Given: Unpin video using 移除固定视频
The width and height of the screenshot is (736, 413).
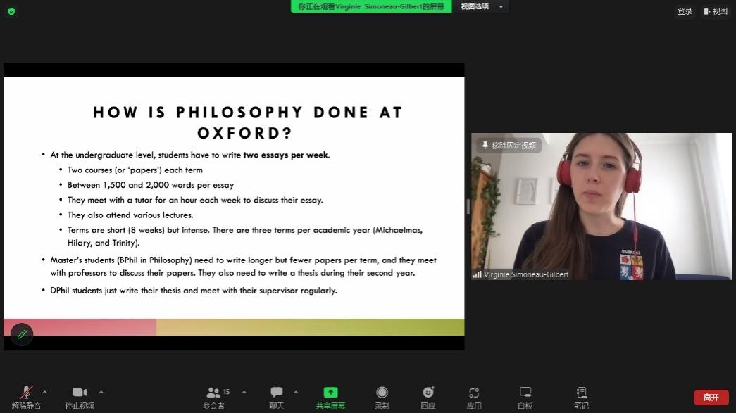Looking at the screenshot, I should coord(508,146).
